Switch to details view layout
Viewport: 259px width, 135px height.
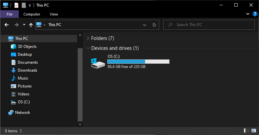click(246, 131)
